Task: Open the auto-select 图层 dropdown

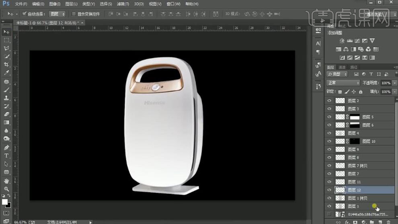Action: click(x=57, y=14)
